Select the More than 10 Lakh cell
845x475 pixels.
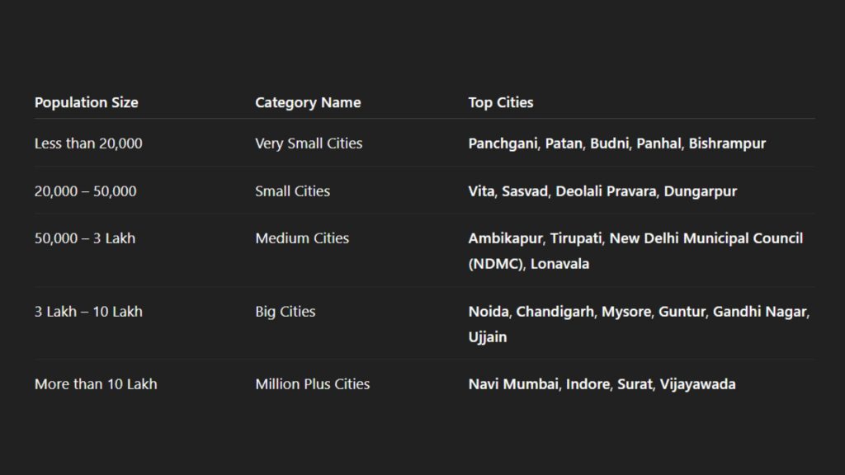coord(96,384)
